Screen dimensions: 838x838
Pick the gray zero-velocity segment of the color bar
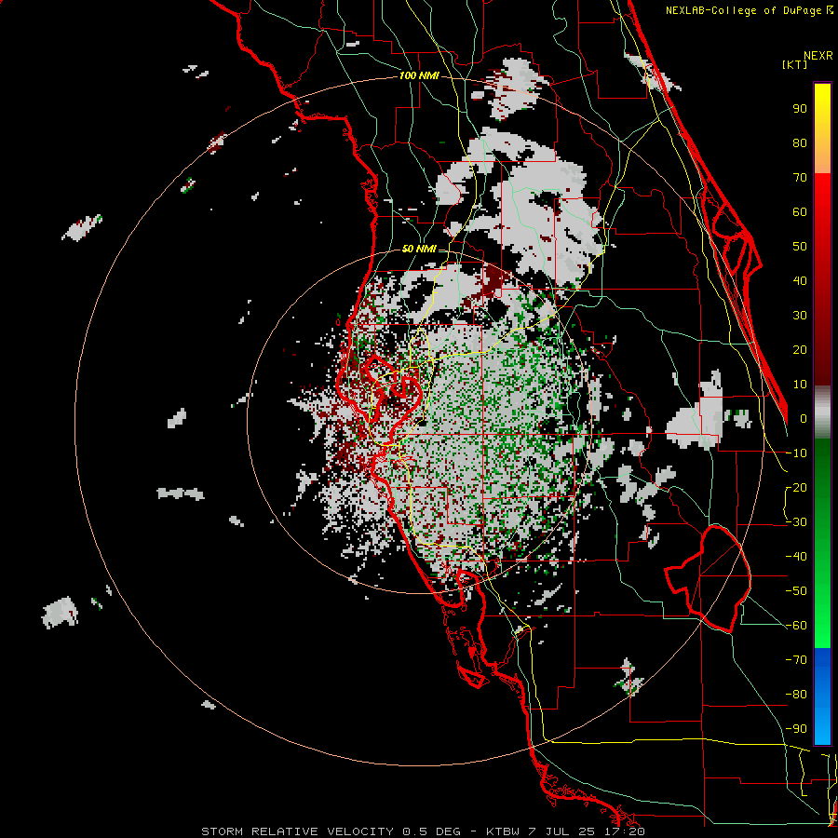[822, 412]
